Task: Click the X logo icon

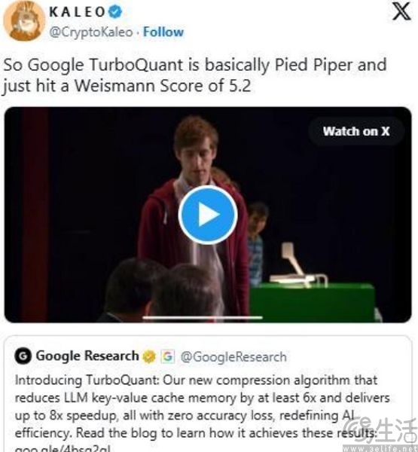Action: pyautogui.click(x=401, y=11)
